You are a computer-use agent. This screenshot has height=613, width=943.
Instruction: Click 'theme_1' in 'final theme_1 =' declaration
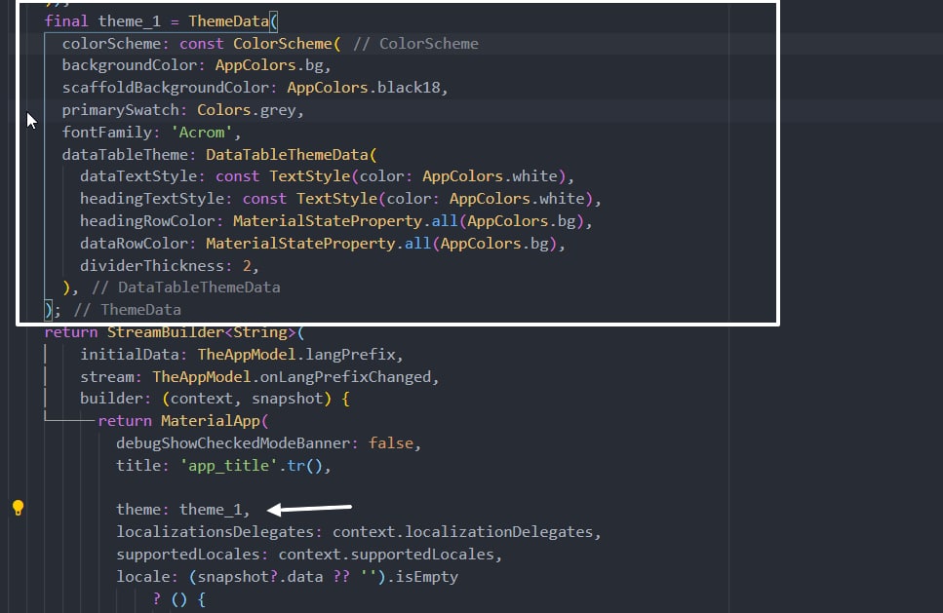click(x=130, y=21)
